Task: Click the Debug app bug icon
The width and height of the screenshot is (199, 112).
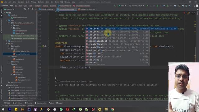Action: click(157, 6)
